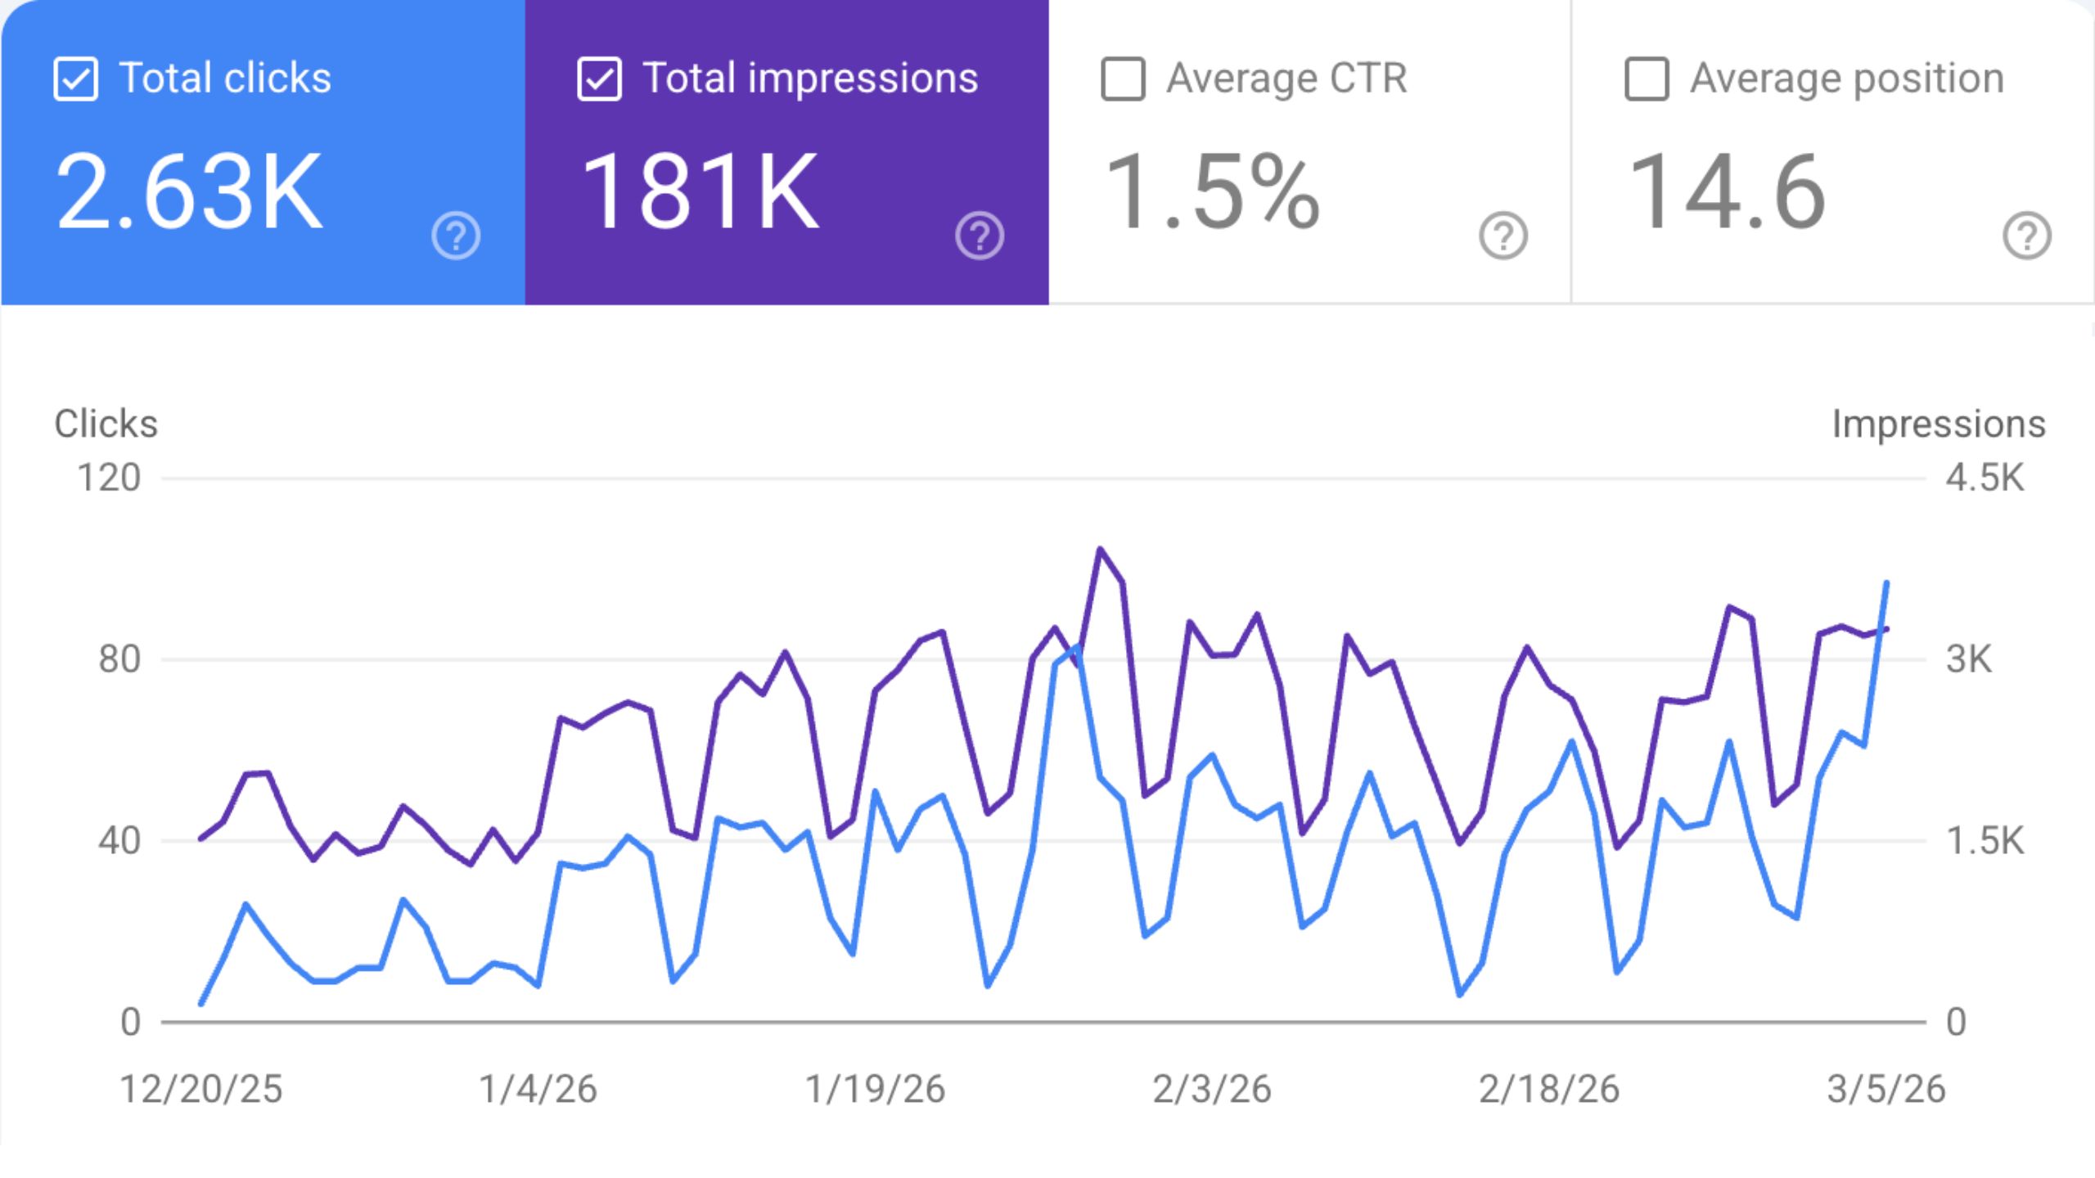Click the 1/19/26 date label
2095x1178 pixels.
[x=875, y=1089]
